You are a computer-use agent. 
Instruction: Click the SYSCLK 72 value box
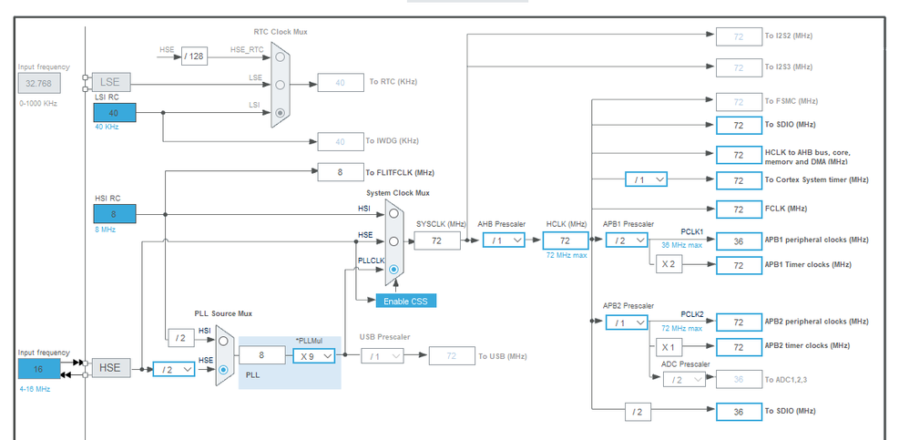click(437, 240)
